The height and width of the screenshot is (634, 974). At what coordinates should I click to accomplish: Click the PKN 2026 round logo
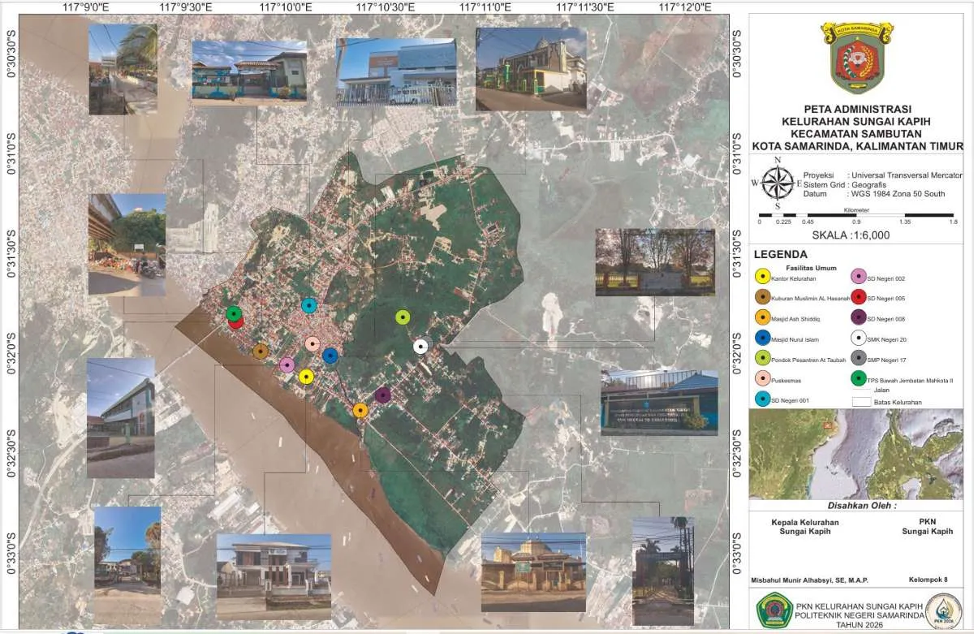click(x=946, y=610)
